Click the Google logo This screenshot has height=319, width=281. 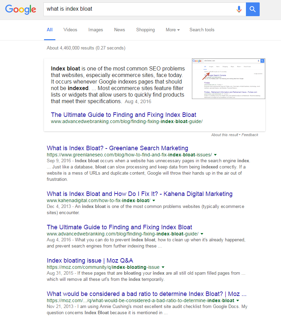point(21,9)
